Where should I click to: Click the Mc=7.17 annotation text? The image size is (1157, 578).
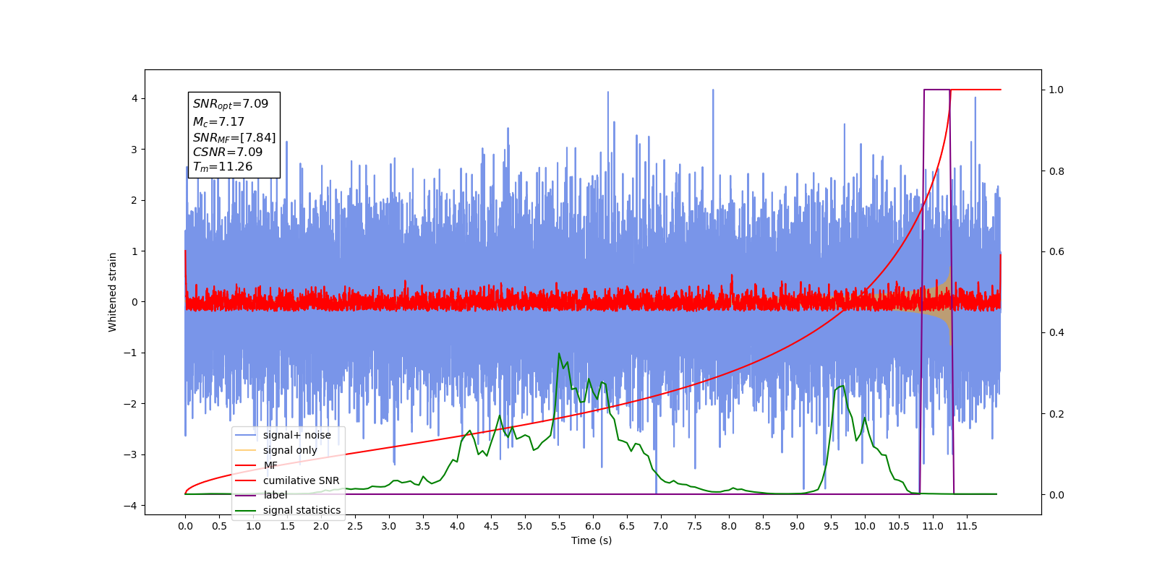click(218, 122)
